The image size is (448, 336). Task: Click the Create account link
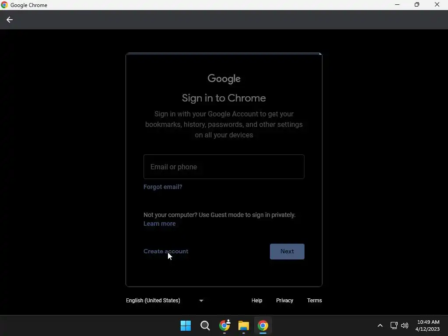(x=166, y=251)
